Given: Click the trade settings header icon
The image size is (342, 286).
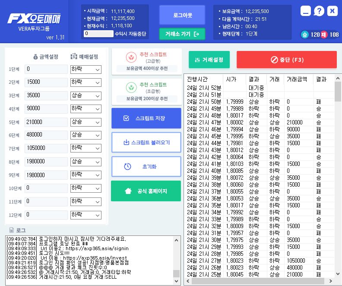Looking at the screenshot, I should [74, 57].
